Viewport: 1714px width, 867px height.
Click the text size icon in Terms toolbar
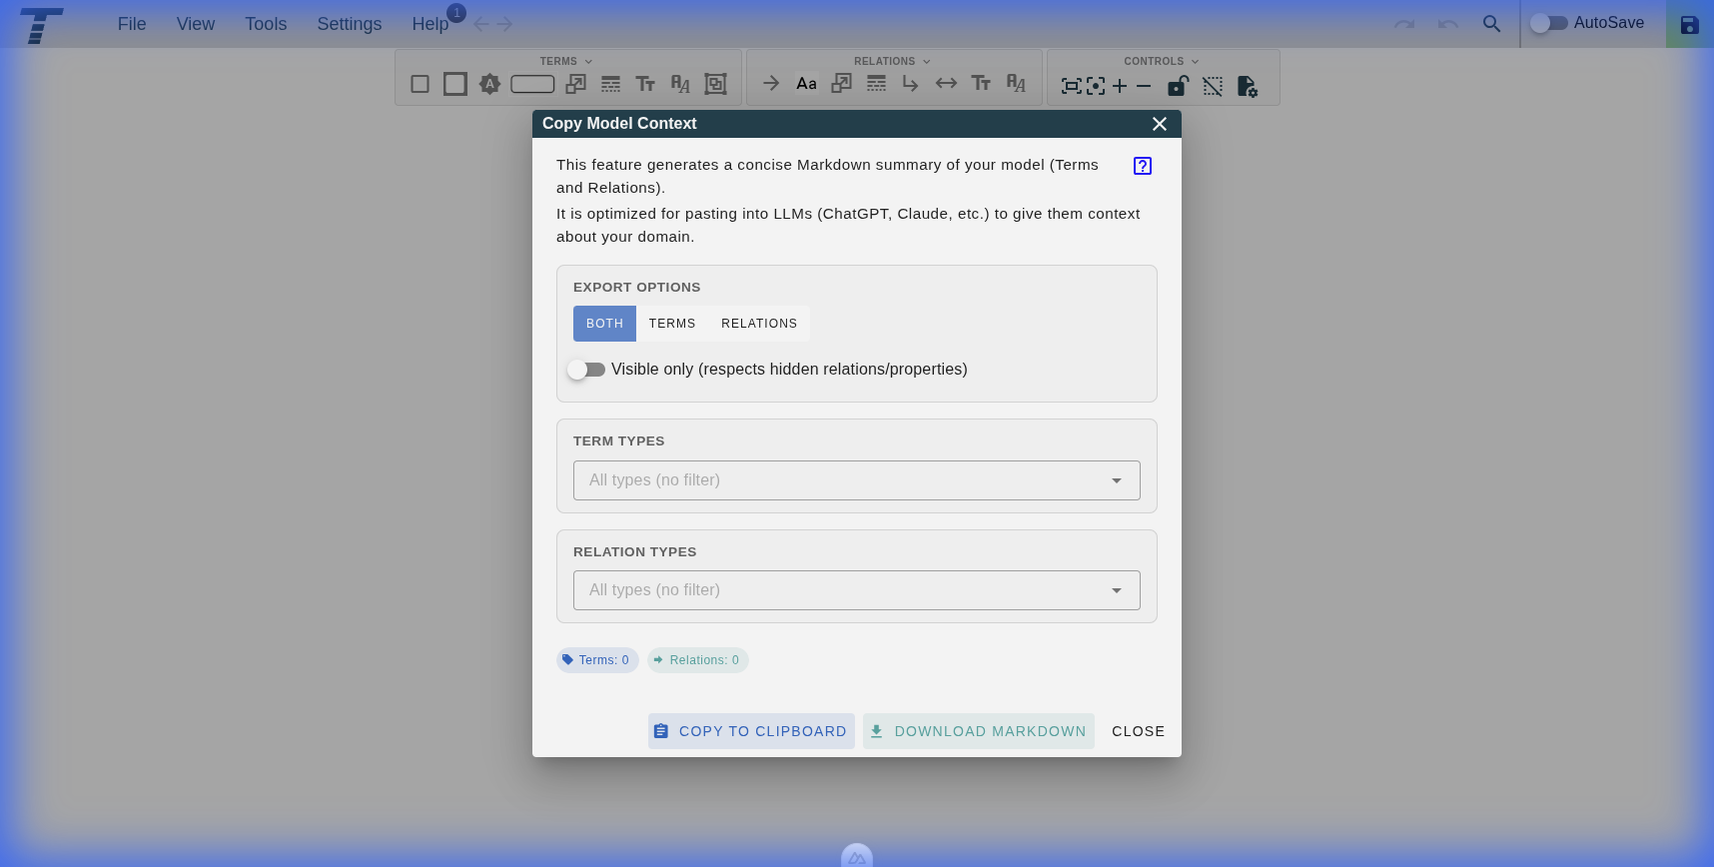pos(646,85)
